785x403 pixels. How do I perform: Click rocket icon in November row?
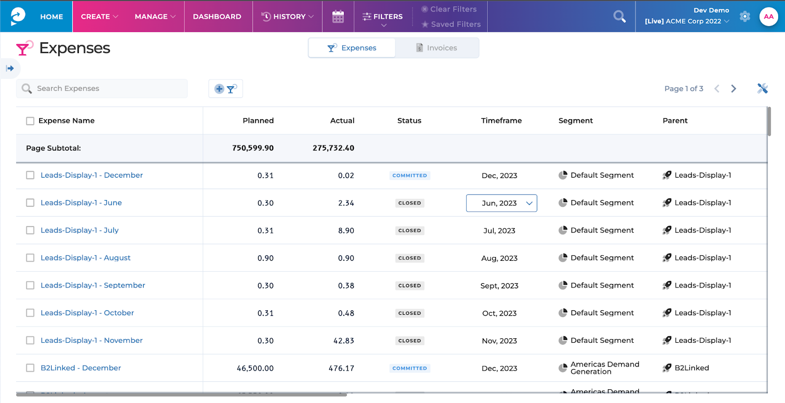667,340
